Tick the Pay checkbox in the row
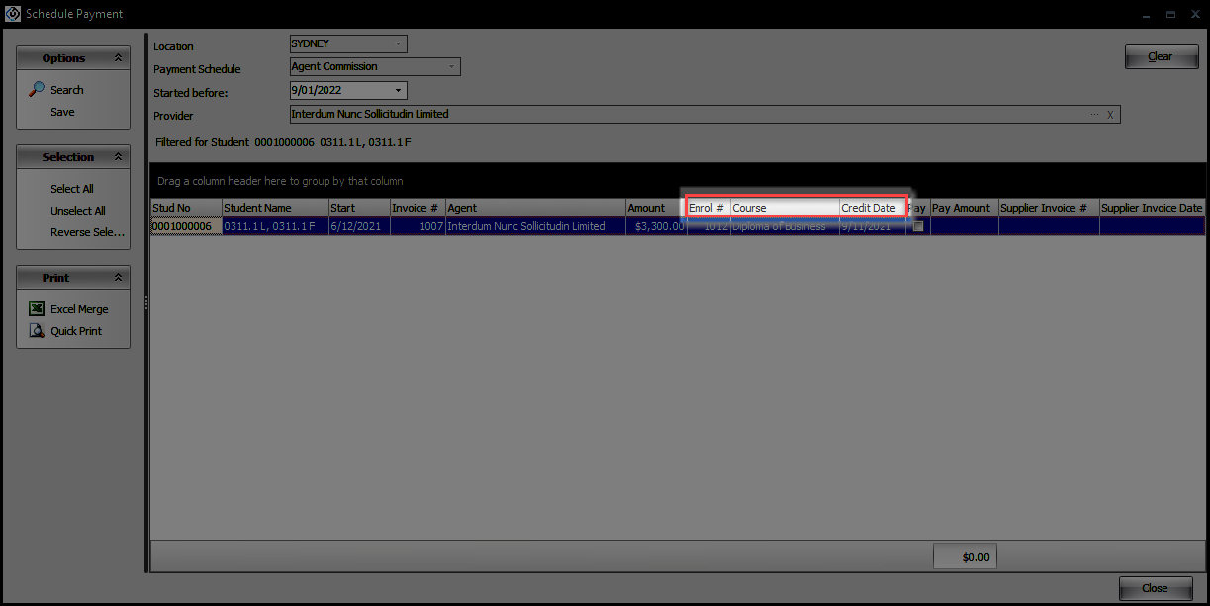The image size is (1210, 606). (918, 226)
